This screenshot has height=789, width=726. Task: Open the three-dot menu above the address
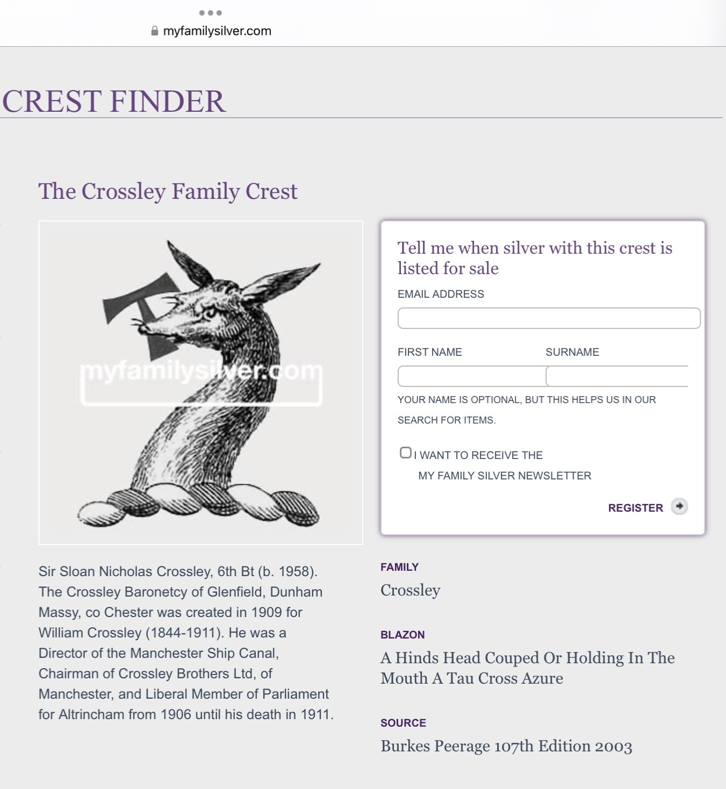tap(210, 13)
